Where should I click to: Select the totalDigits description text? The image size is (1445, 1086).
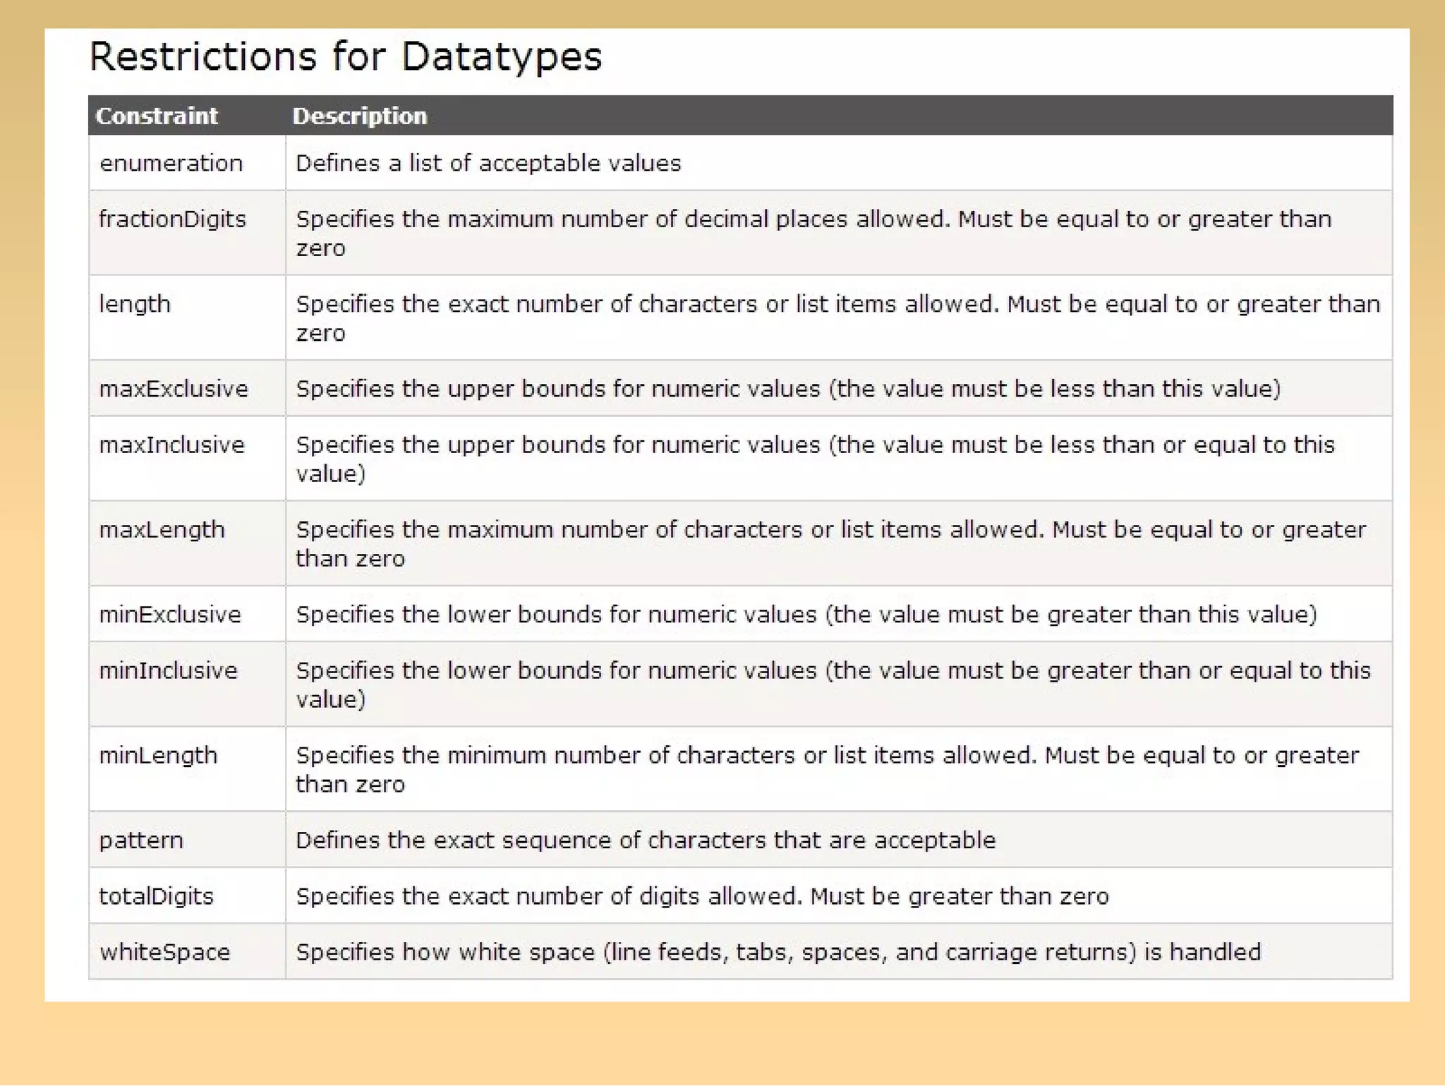point(702,896)
